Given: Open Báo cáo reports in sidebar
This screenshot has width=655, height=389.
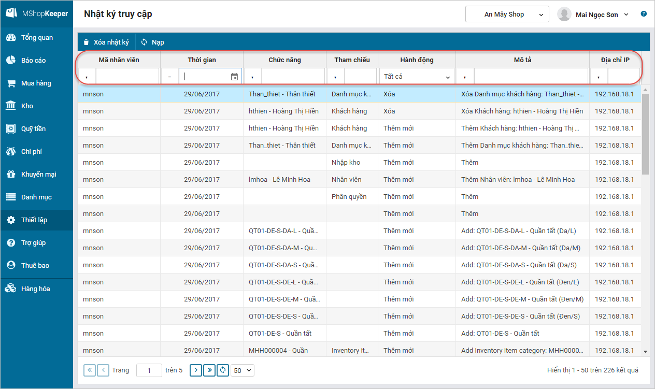Looking at the screenshot, I should click(x=36, y=60).
